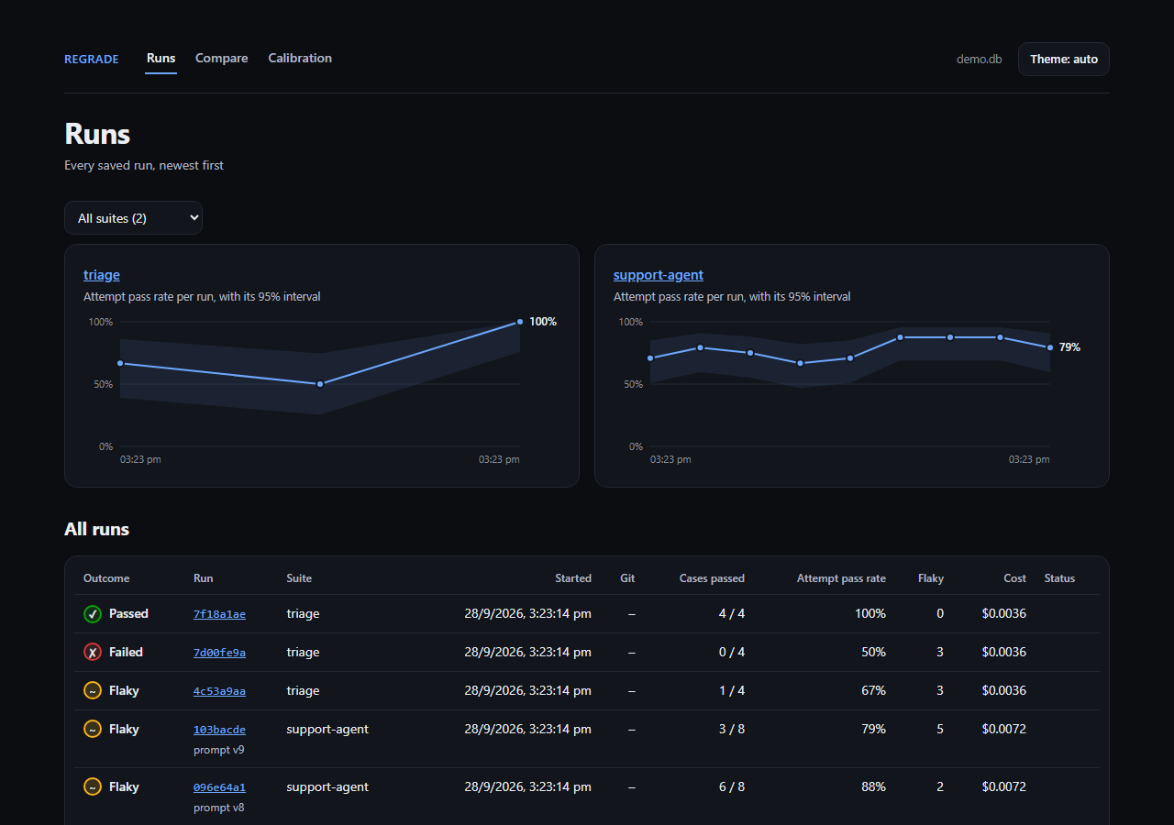The width and height of the screenshot is (1174, 825).
Task: Click the '4 / 4' cases passed cell
Action: click(x=732, y=614)
